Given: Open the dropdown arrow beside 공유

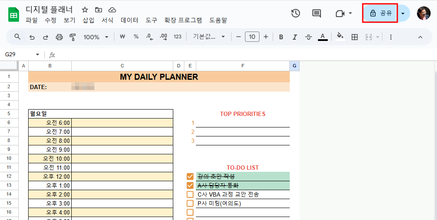Looking at the screenshot, I should pyautogui.click(x=403, y=13).
